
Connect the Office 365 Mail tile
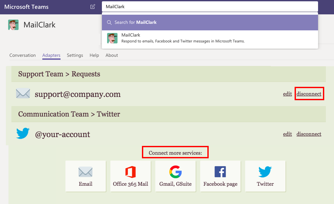tap(131, 176)
